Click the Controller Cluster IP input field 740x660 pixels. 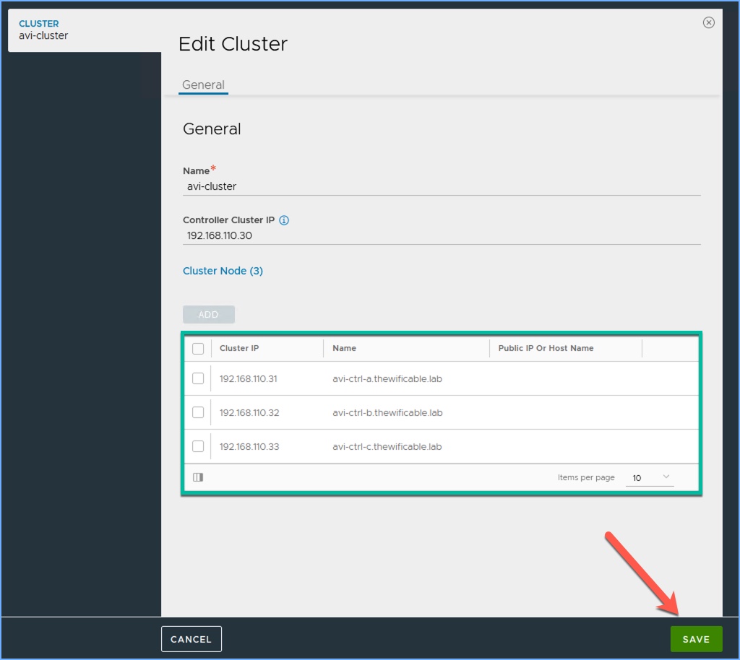pos(441,235)
